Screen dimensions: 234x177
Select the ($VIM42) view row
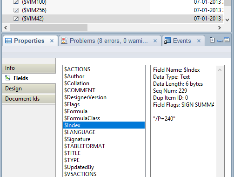(113, 19)
